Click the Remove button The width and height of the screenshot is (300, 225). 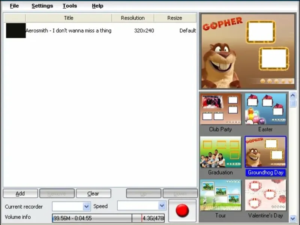point(57,193)
